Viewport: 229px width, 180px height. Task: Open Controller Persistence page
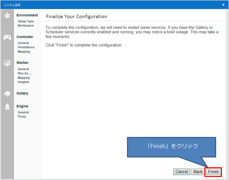26,47
